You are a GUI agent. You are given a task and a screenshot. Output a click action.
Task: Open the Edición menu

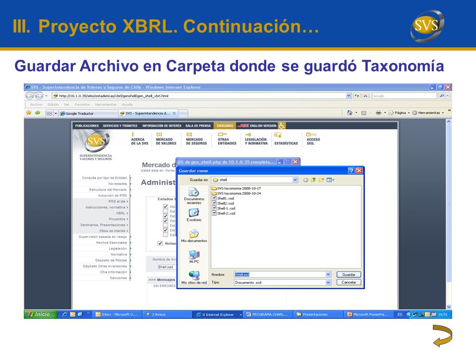coord(53,105)
